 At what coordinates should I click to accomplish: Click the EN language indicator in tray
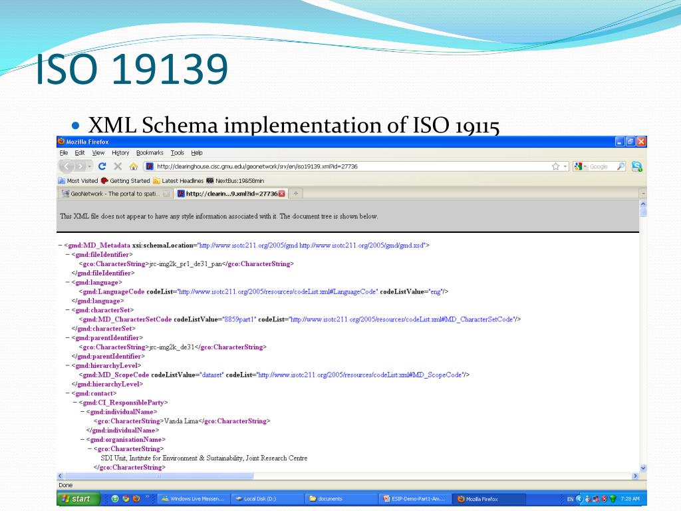coord(570,499)
